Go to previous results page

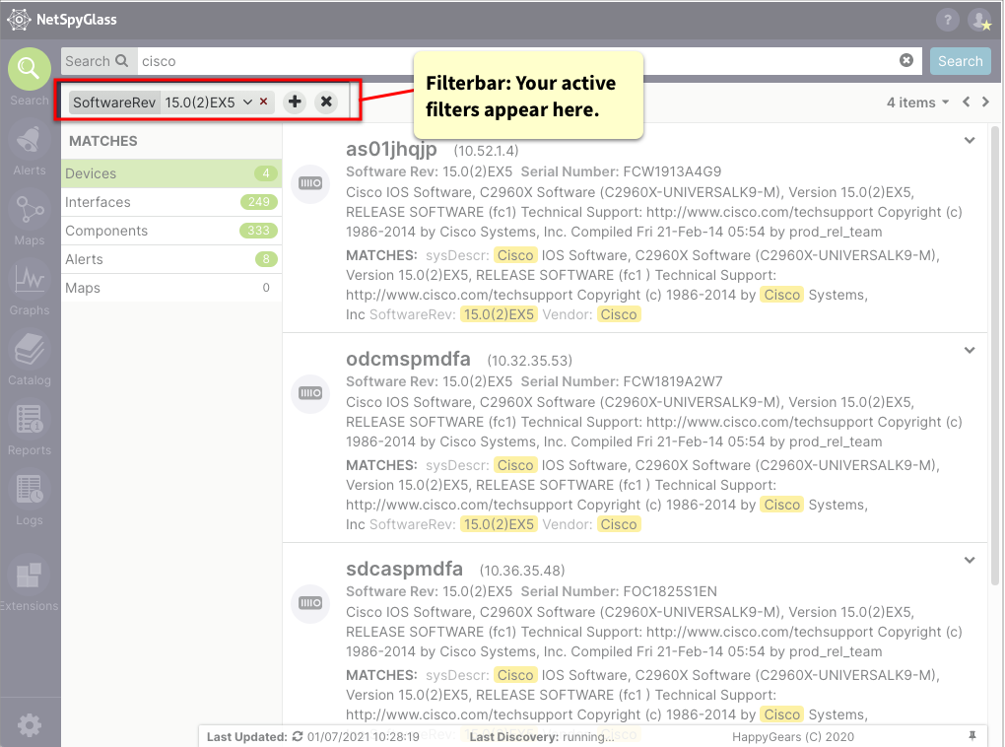click(966, 102)
